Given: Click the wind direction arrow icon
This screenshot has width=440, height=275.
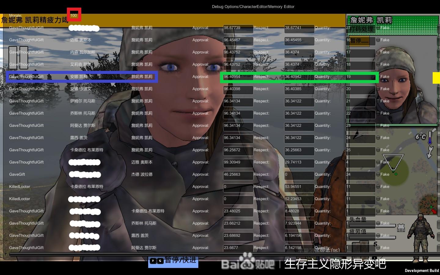Looking at the screenshot, I should (x=431, y=152).
